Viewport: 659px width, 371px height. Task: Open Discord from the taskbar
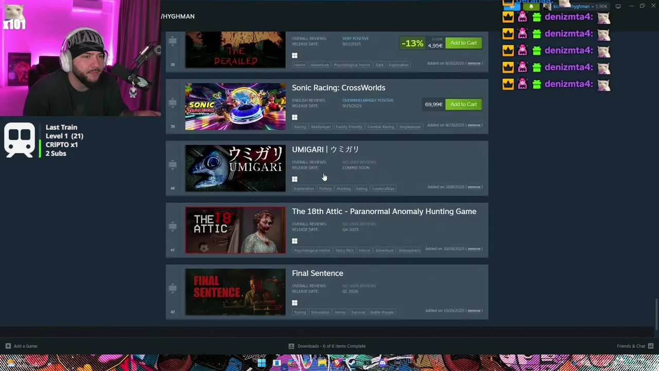(x=382, y=363)
